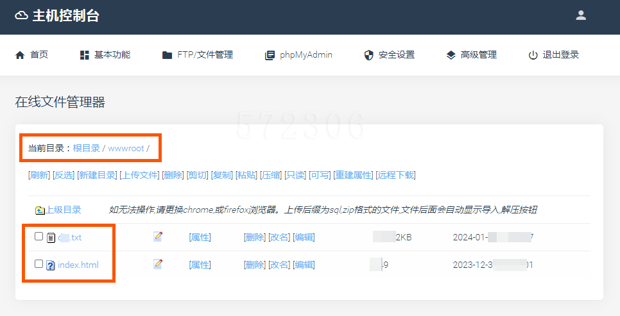Click the cloud logo icon beside 主机控制台

[21, 15]
